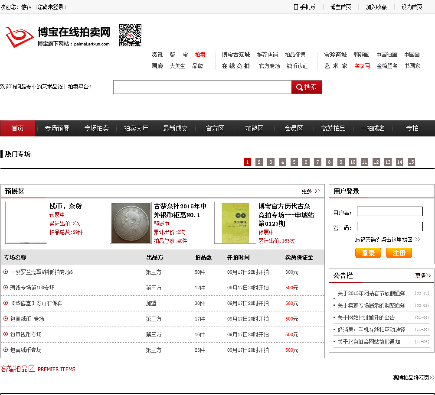Open the red 拍卖 link in the header
This screenshot has height=395, width=435.
click(x=200, y=55)
